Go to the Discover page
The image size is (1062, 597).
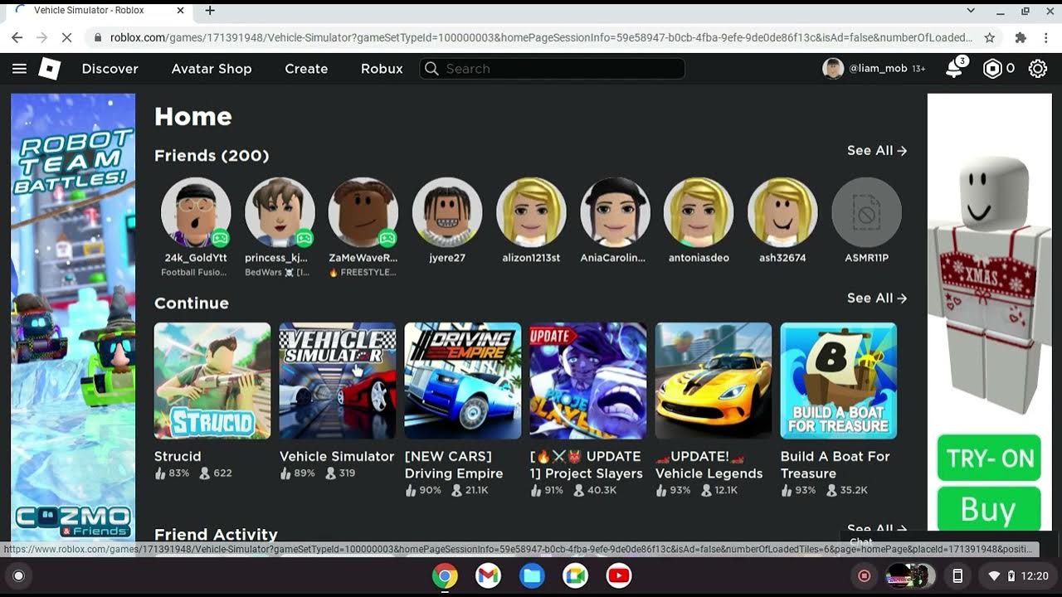pos(110,69)
